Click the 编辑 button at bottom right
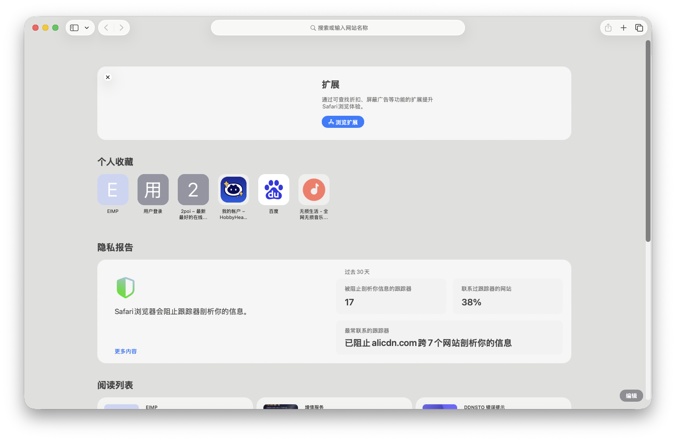Screen dimensions: 676x441 [x=631, y=396]
